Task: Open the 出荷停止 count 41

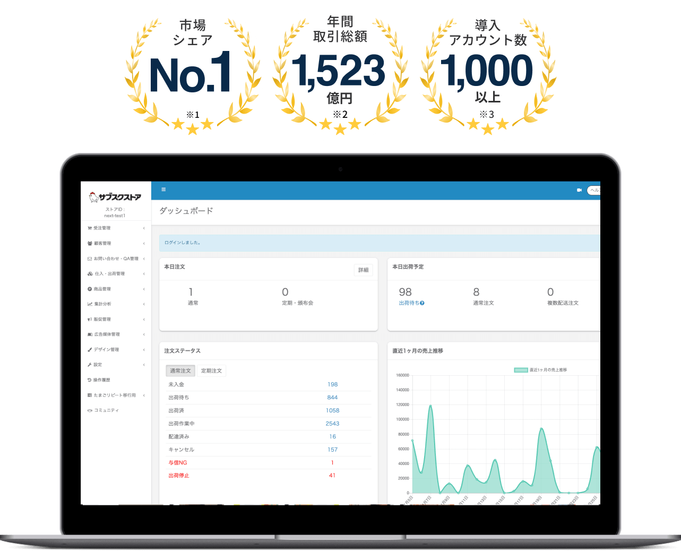Action: click(332, 476)
